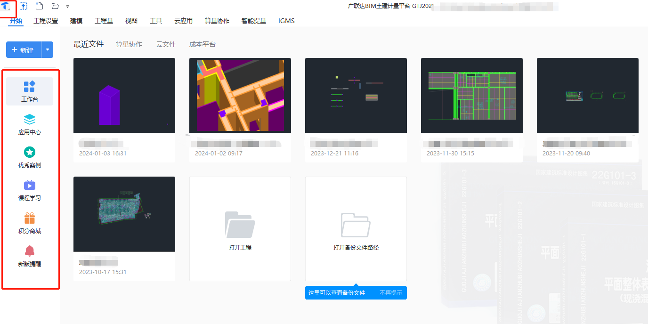648x324 pixels.
Task: Select the 算量协作 ribbon tab
Action: point(217,21)
